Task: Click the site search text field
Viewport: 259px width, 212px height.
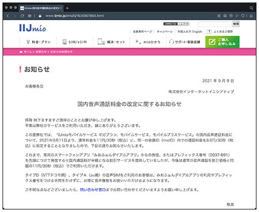Action: (x=215, y=24)
